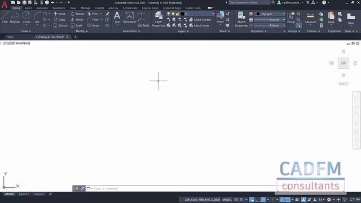Toggle snap mode in status bar
The width and height of the screenshot is (361, 203).
tap(241, 200)
